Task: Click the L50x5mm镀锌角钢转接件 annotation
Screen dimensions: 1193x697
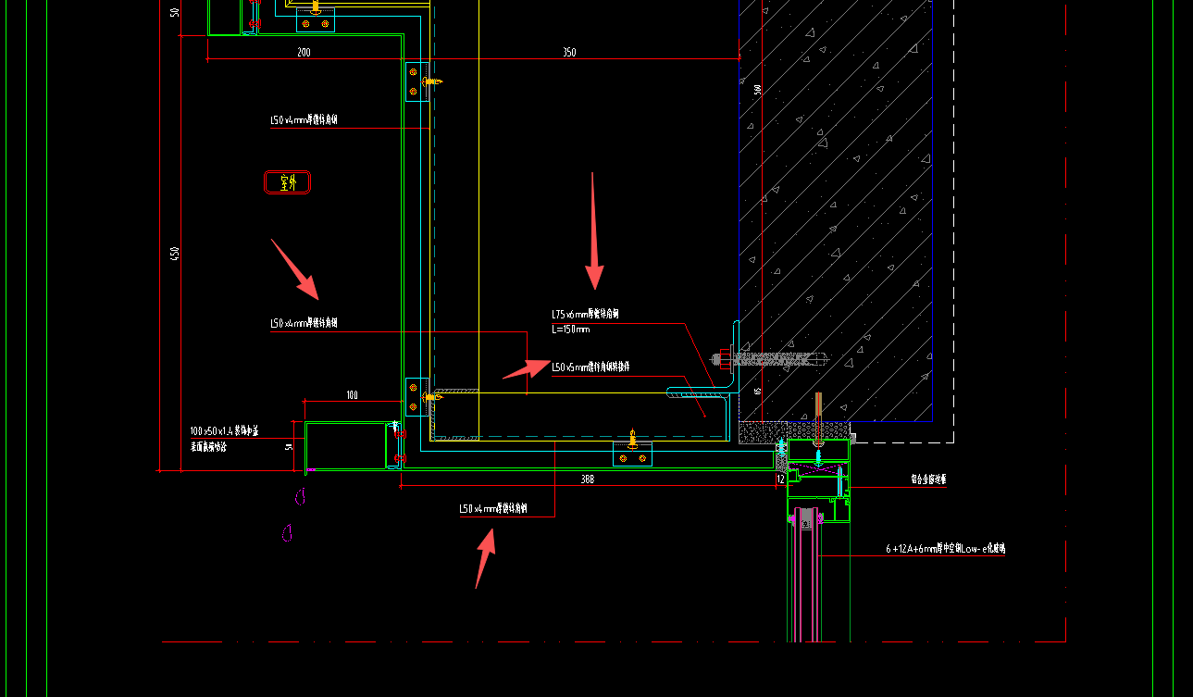Action: (590, 367)
